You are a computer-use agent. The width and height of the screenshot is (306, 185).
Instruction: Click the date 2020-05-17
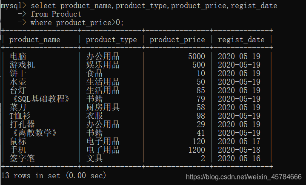[x=239, y=142]
